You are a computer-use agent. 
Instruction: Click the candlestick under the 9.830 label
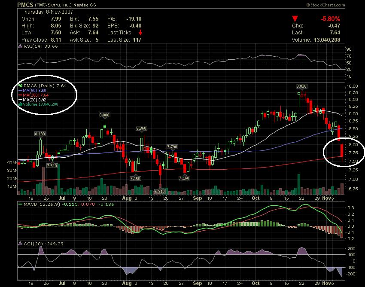point(302,95)
